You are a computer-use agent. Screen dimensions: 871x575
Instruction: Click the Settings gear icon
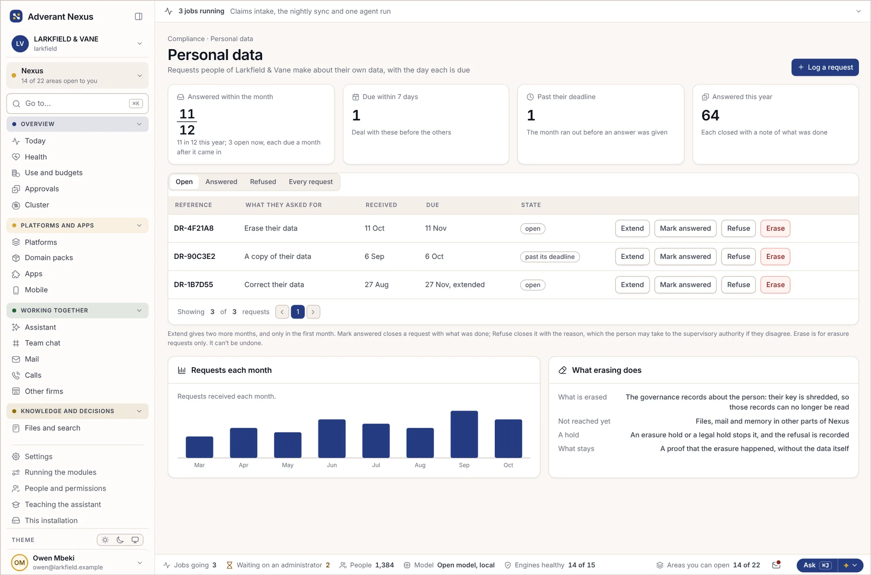click(x=16, y=457)
